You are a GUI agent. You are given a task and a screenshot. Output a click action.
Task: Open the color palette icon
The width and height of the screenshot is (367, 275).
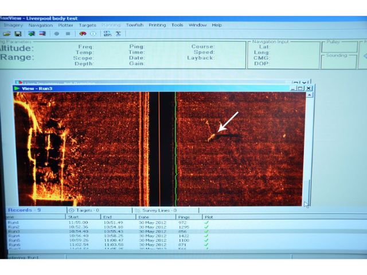83,34
